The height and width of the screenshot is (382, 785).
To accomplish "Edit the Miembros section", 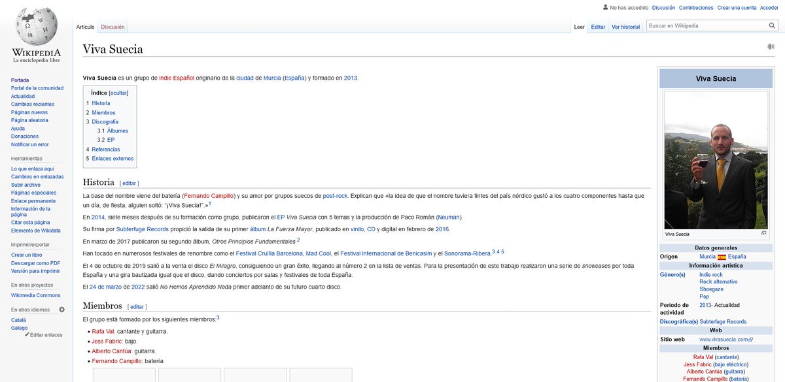I will pyautogui.click(x=137, y=306).
